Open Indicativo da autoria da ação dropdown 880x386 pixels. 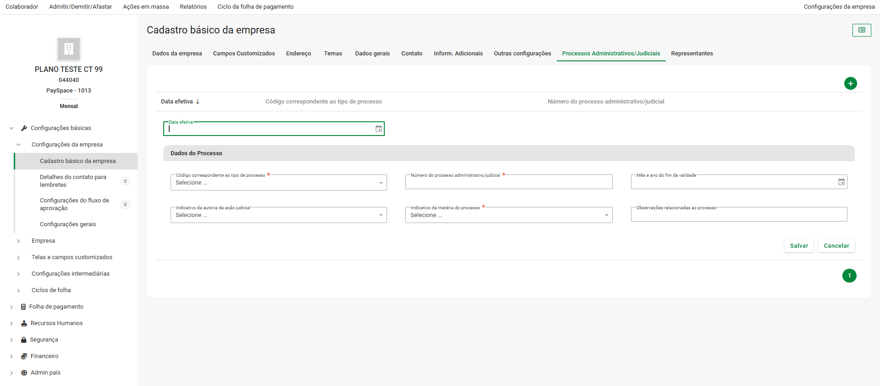point(278,215)
